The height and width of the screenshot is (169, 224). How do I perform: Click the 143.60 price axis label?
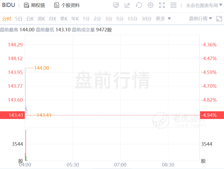(15, 100)
